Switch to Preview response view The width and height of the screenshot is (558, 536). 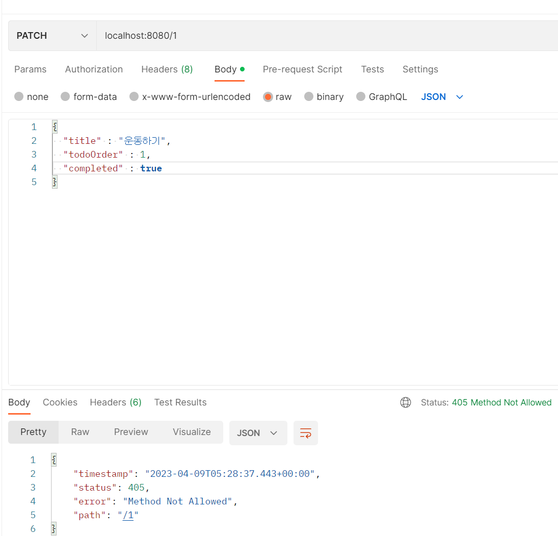(131, 432)
